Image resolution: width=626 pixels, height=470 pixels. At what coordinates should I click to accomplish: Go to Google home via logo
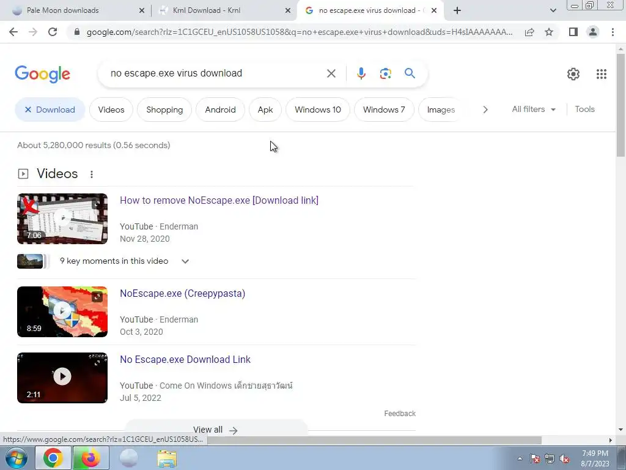[42, 74]
